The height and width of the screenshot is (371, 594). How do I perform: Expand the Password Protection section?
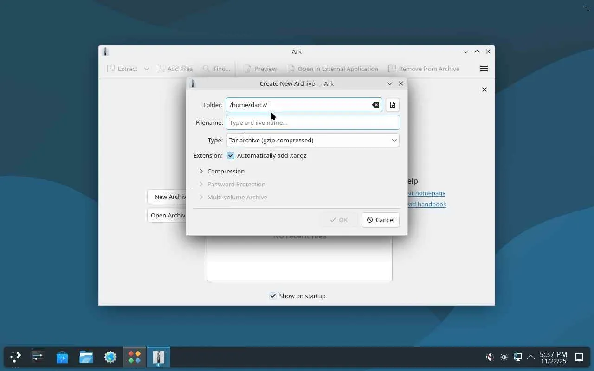pos(232,184)
